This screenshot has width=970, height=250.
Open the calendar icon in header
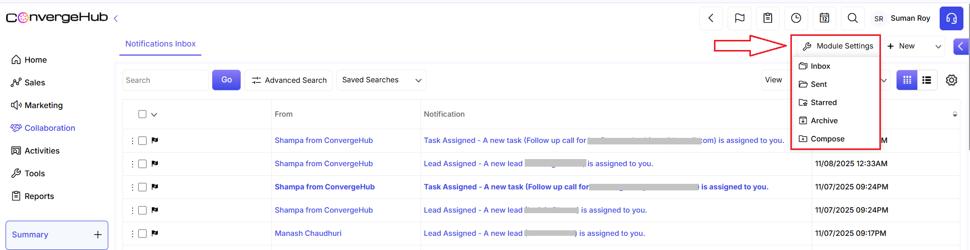coord(824,19)
